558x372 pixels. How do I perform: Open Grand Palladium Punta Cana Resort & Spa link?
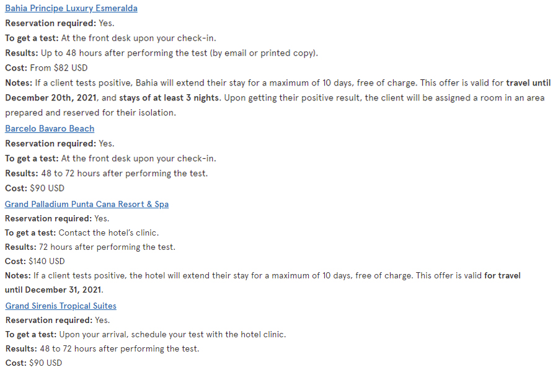pyautogui.click(x=86, y=204)
